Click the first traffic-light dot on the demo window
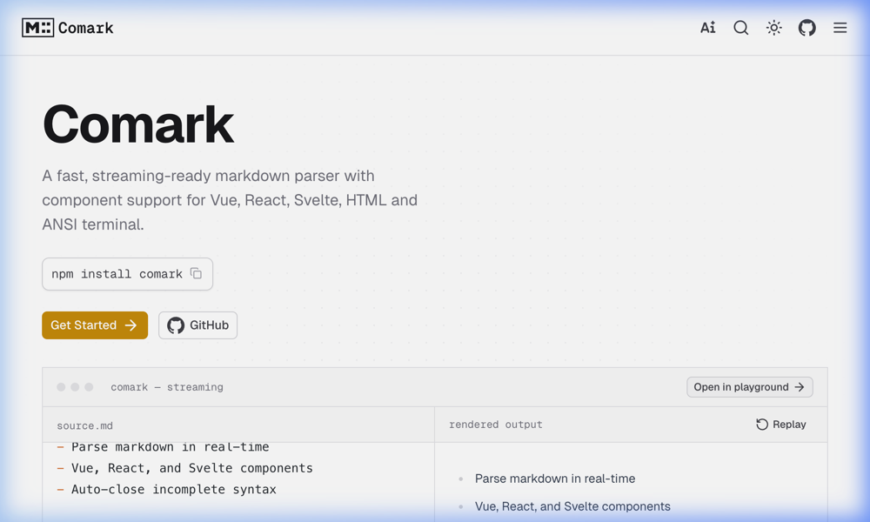Screen dimensions: 870x522 coord(61,386)
